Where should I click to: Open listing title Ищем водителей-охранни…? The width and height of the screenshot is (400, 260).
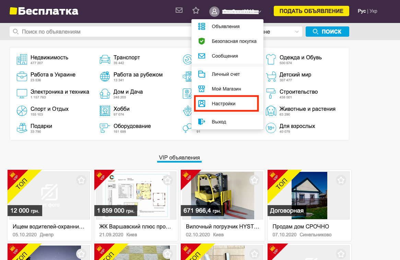48,227
